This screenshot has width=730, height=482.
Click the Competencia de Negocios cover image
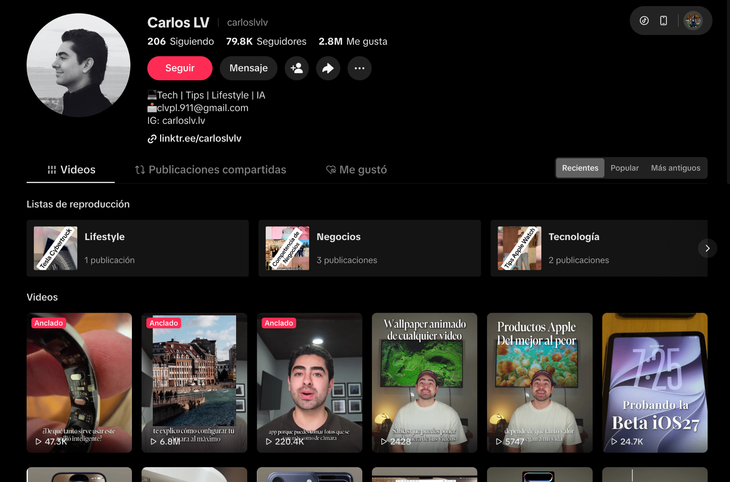click(x=287, y=248)
